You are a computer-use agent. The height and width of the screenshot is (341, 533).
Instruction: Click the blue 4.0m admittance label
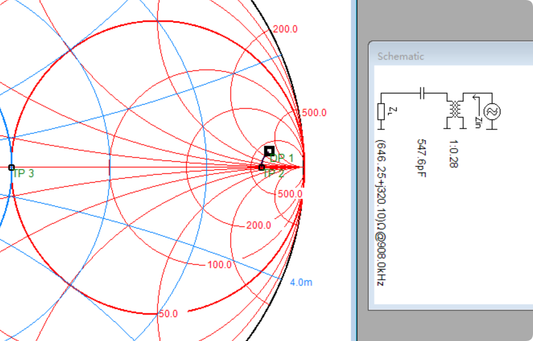300,282
